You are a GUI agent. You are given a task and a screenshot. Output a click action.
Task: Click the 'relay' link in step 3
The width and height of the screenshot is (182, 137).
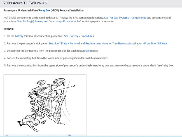point(86,51)
